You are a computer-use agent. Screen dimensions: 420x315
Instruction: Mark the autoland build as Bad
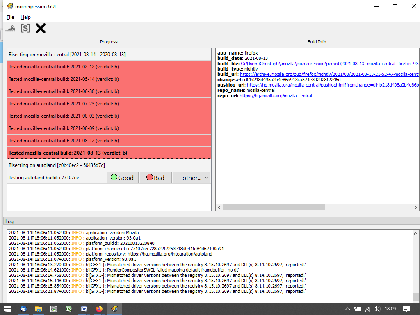(x=155, y=178)
